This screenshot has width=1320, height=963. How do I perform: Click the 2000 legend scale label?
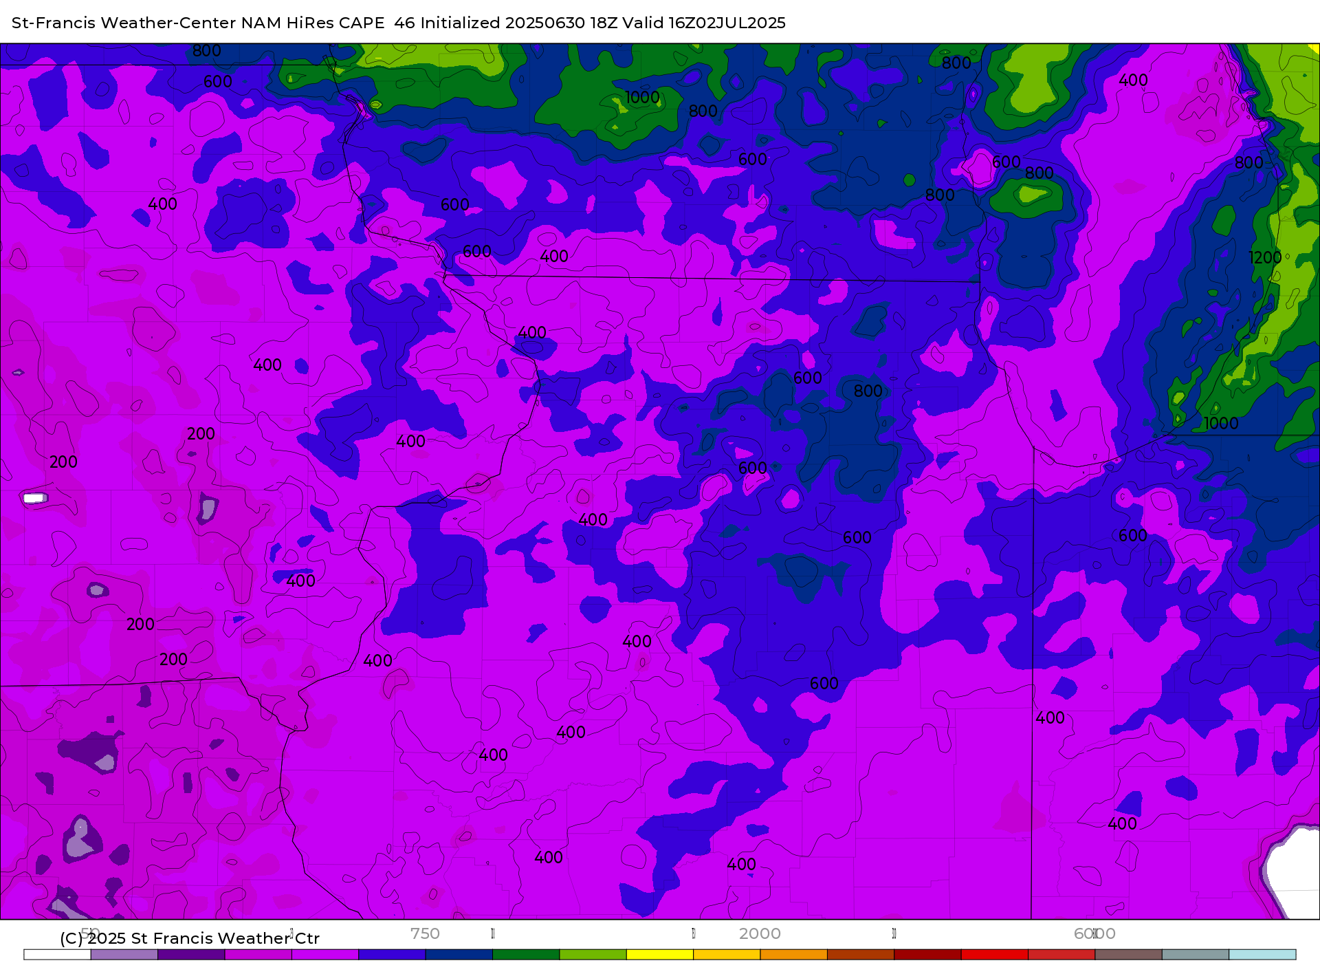tap(760, 933)
